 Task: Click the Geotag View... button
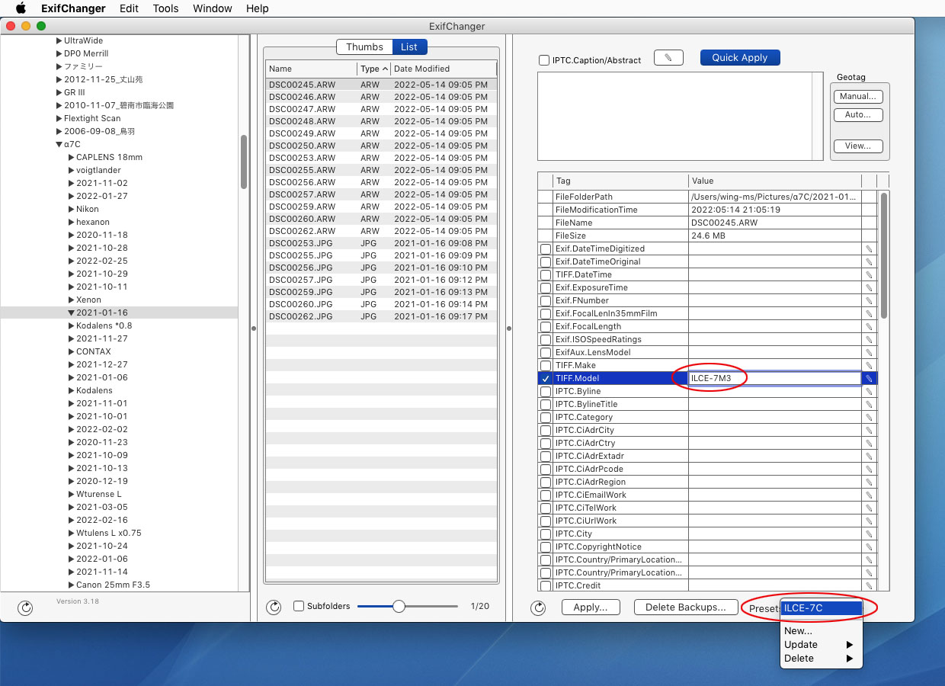[x=858, y=146]
